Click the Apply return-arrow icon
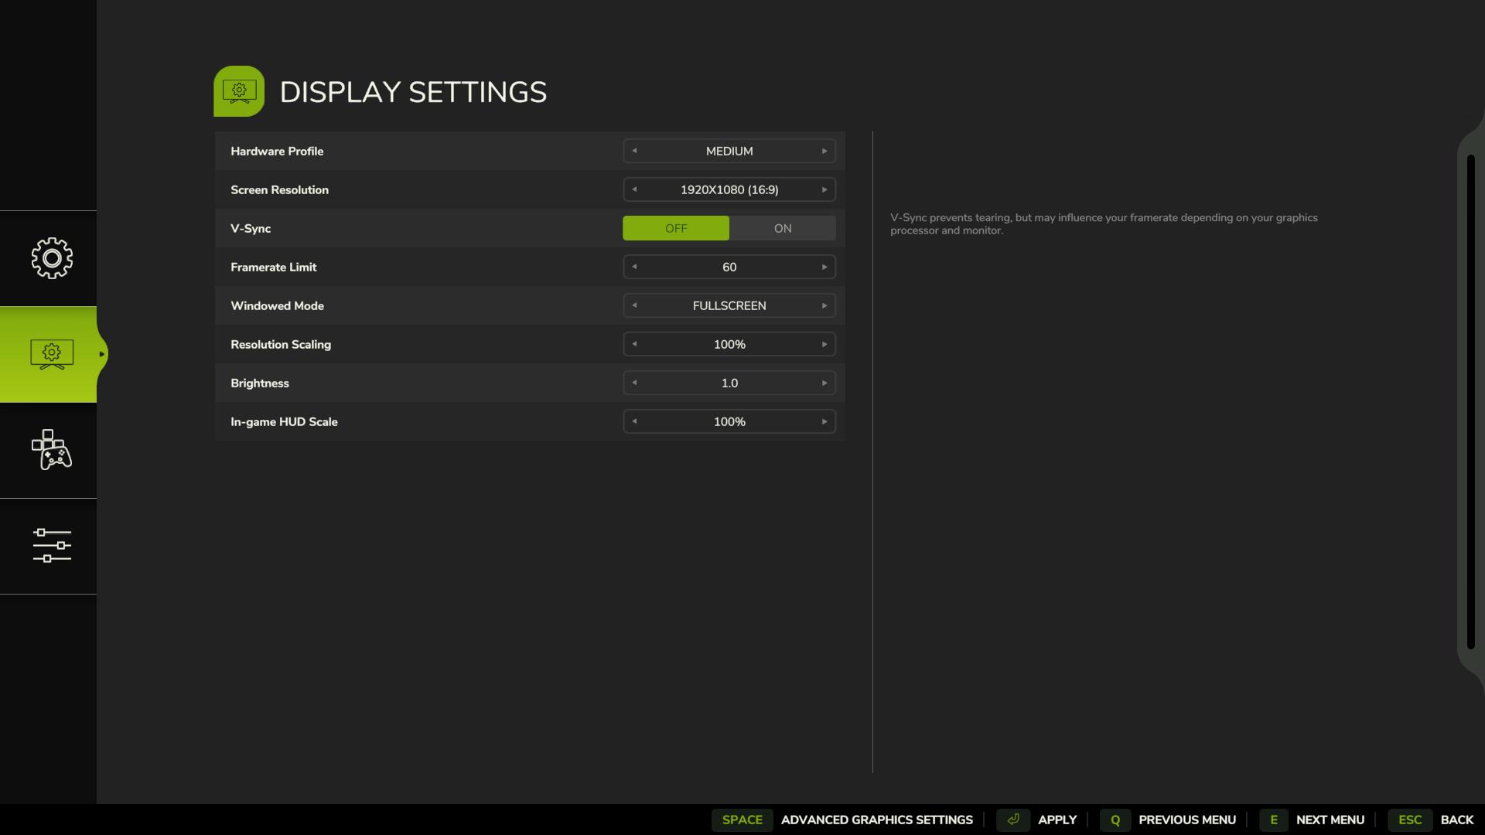Viewport: 1485px width, 835px height. [x=1013, y=820]
